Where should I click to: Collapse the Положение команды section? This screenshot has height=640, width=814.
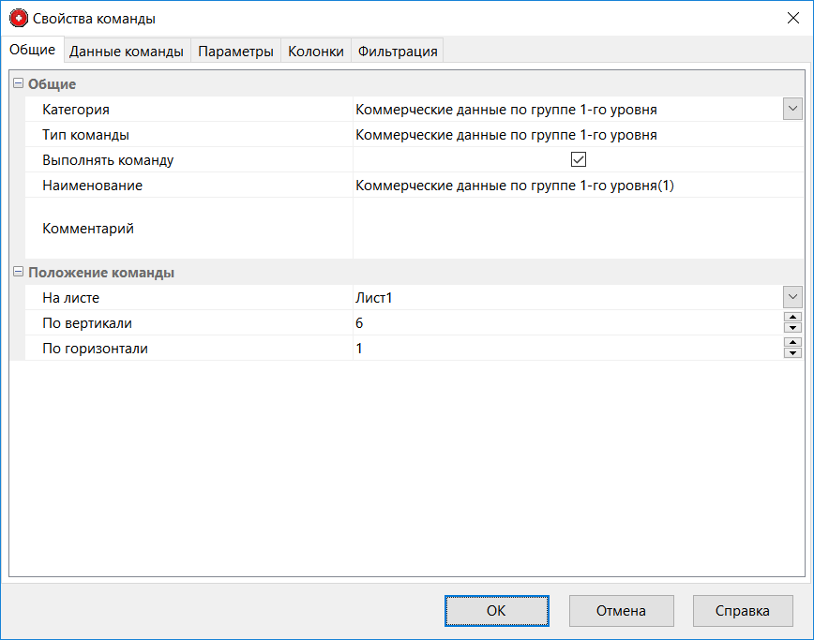pos(18,274)
